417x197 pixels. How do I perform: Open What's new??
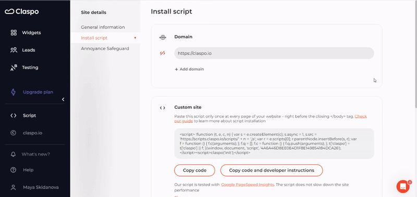(x=35, y=154)
